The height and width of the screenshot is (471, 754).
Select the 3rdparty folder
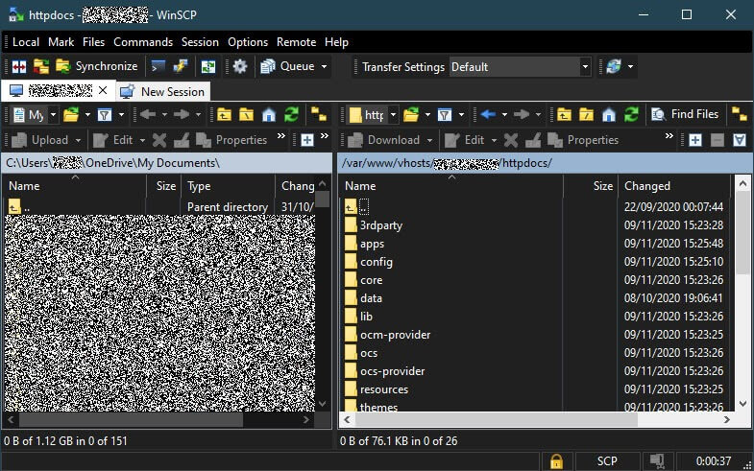tap(381, 225)
